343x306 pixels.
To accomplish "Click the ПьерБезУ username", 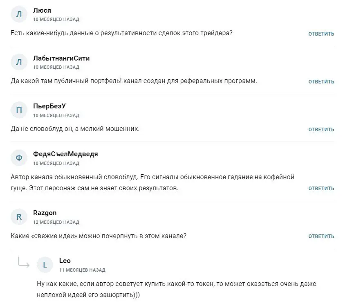I will pos(49,106).
